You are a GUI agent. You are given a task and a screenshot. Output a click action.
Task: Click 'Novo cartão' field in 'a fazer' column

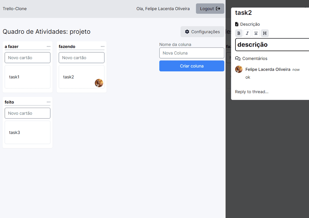coord(27,58)
